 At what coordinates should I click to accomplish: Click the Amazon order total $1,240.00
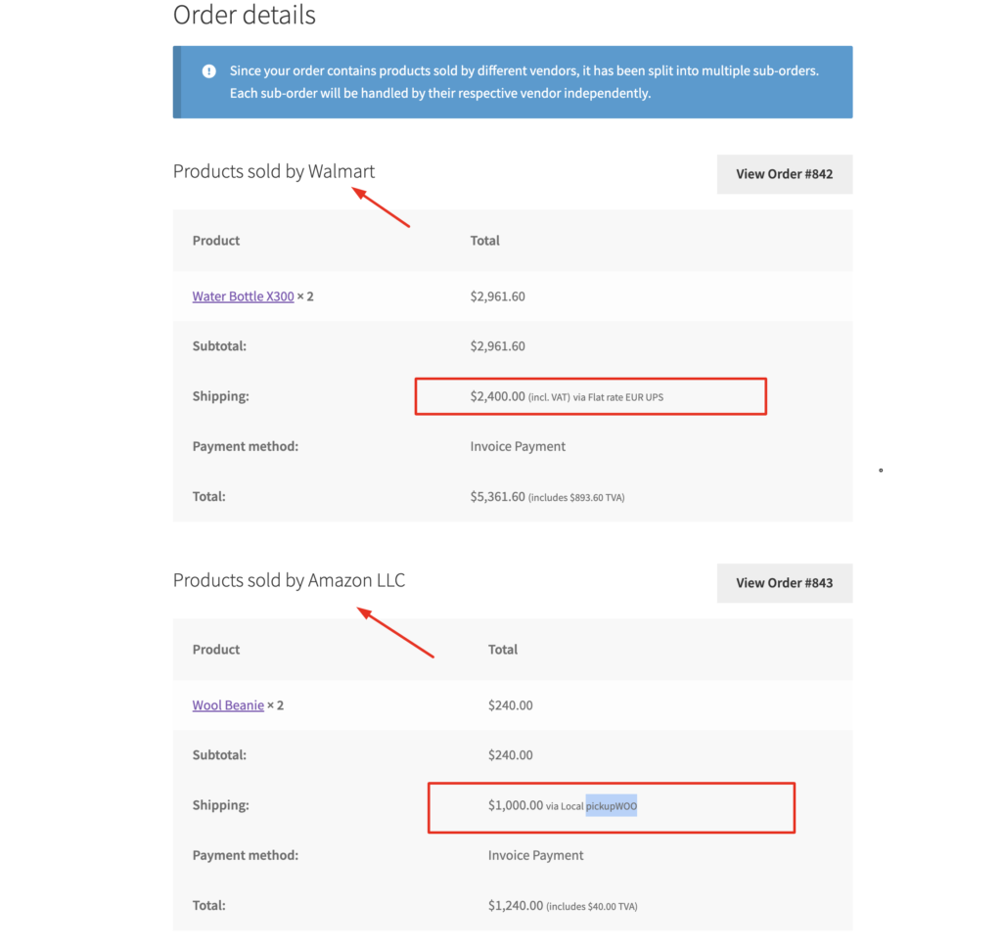point(515,906)
